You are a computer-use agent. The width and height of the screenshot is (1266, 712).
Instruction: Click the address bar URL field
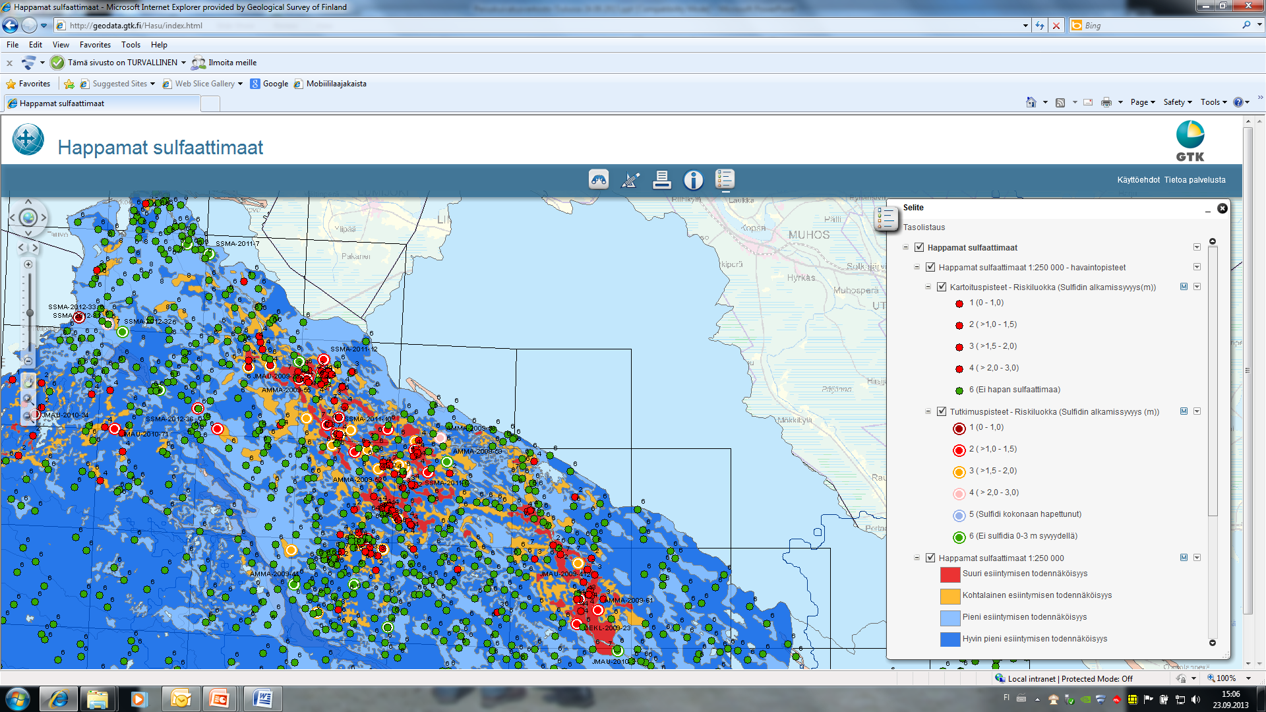(x=541, y=26)
